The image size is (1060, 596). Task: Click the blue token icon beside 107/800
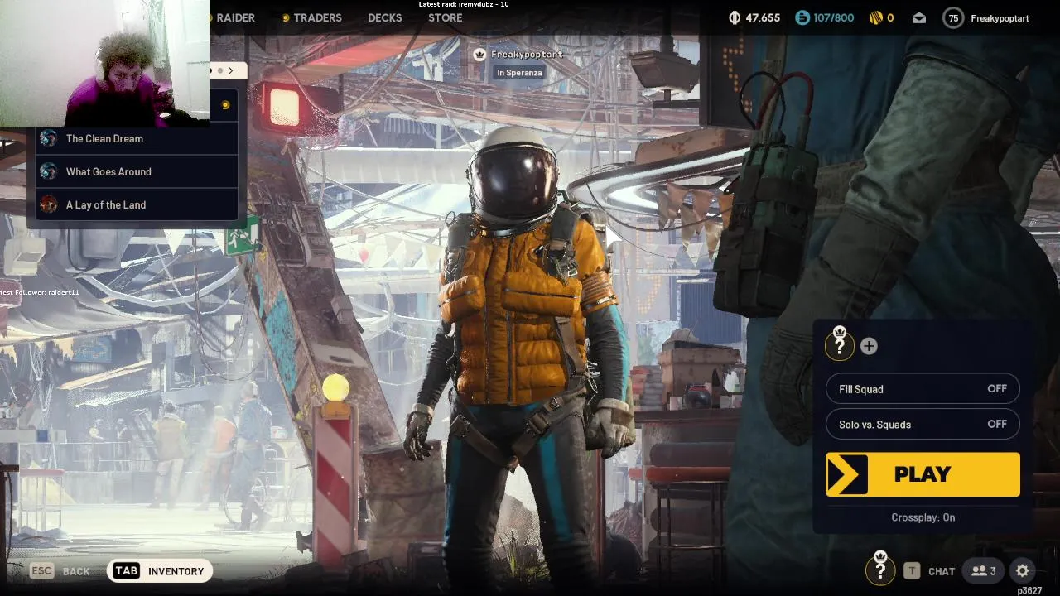click(x=802, y=17)
